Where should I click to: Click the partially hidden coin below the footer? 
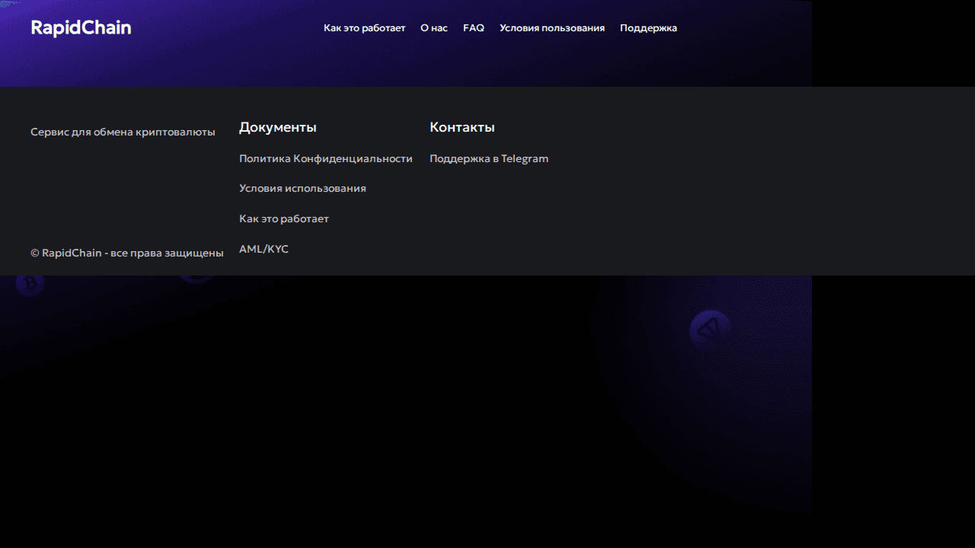[x=197, y=278]
